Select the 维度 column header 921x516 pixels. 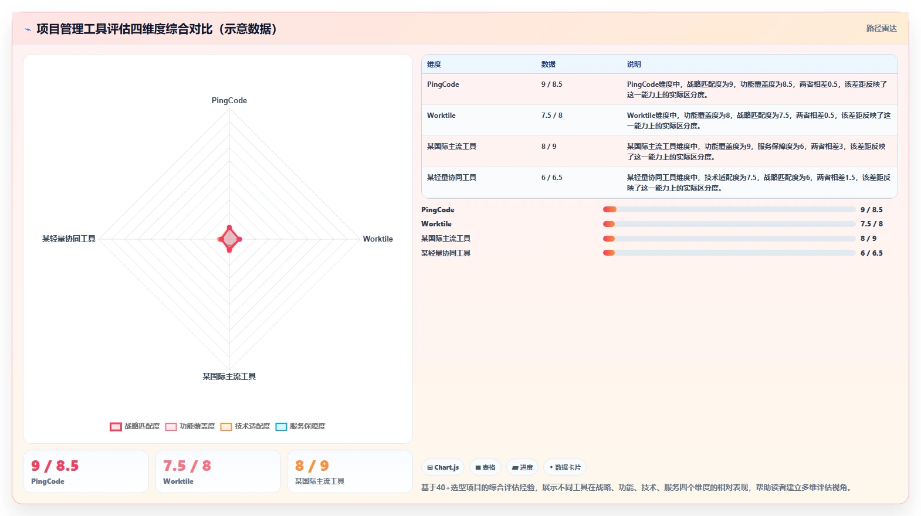[434, 64]
